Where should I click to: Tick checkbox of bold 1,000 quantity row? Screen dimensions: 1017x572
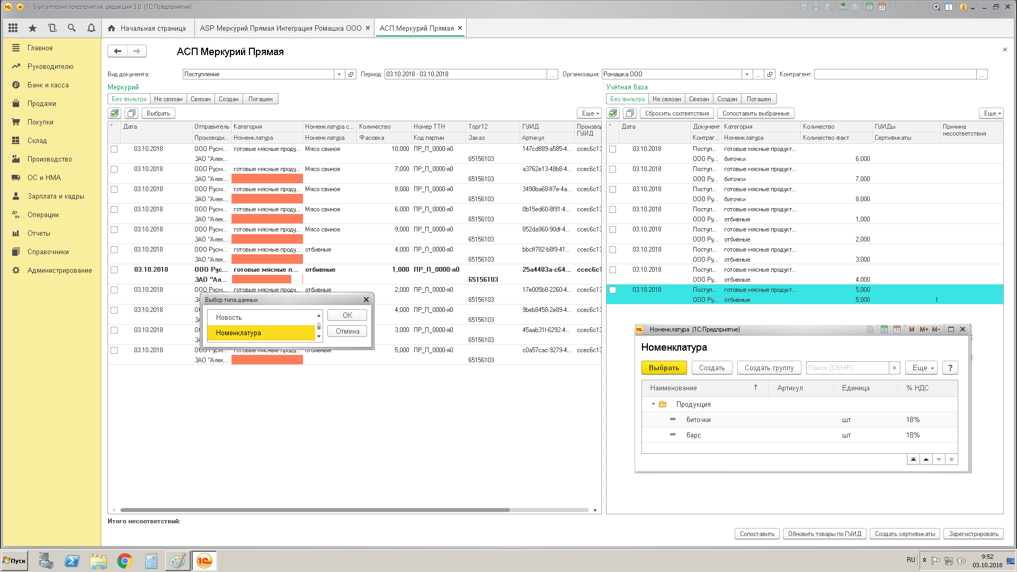[x=114, y=270]
